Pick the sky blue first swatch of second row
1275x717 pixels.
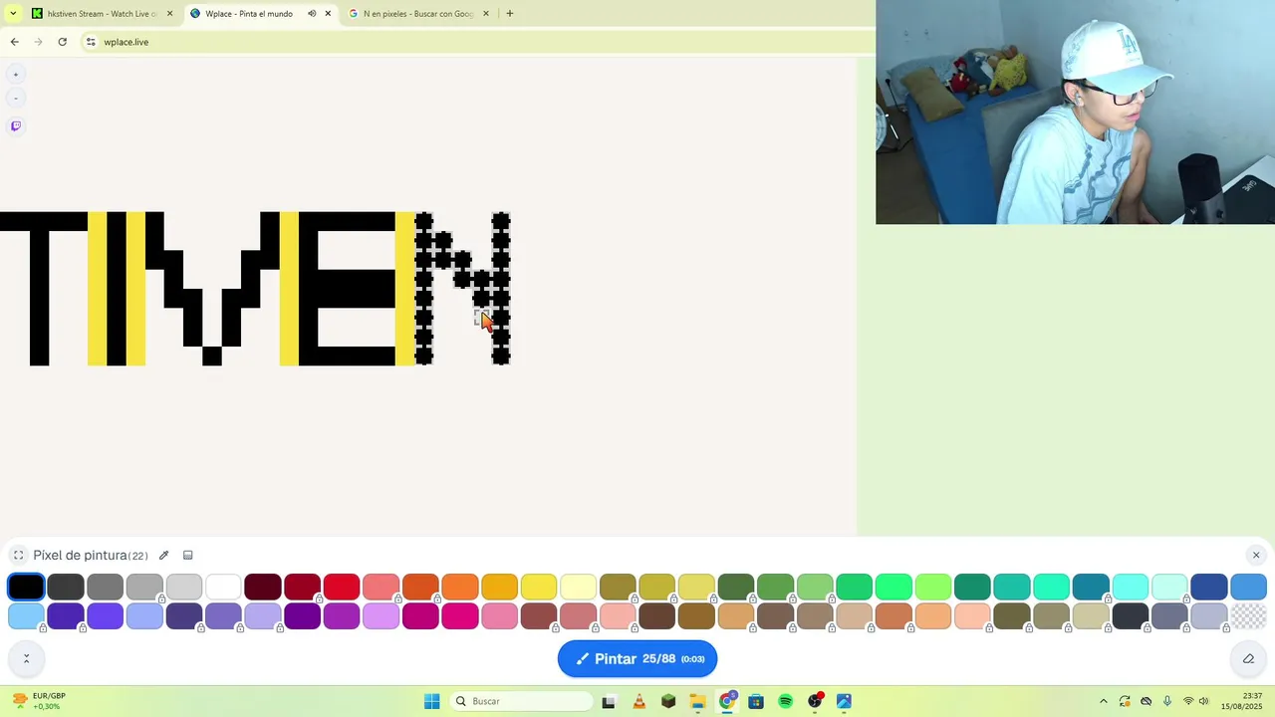coord(26,616)
